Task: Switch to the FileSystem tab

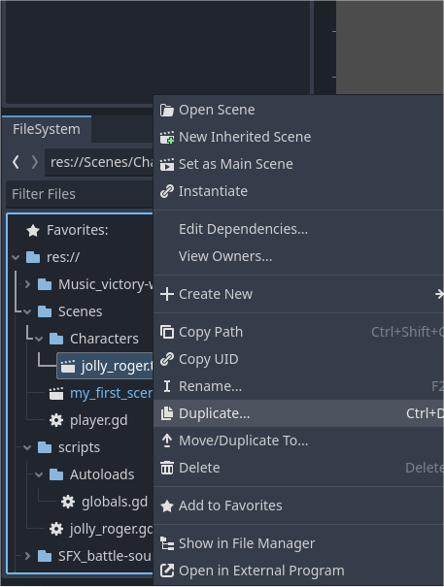Action: [47, 129]
